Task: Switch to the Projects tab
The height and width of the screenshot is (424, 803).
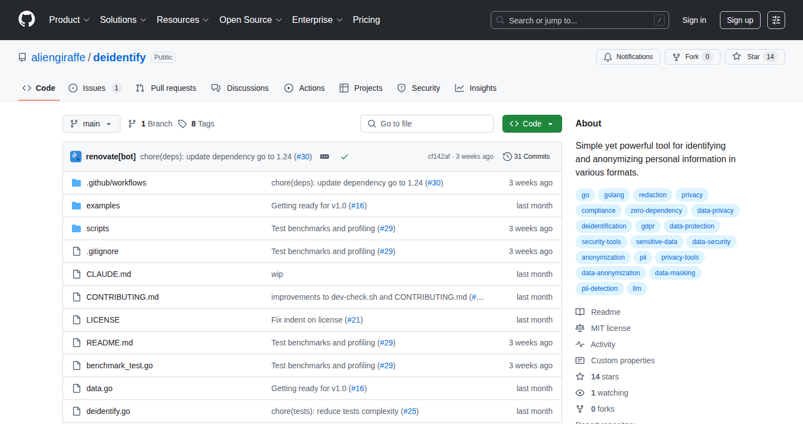Action: click(361, 88)
